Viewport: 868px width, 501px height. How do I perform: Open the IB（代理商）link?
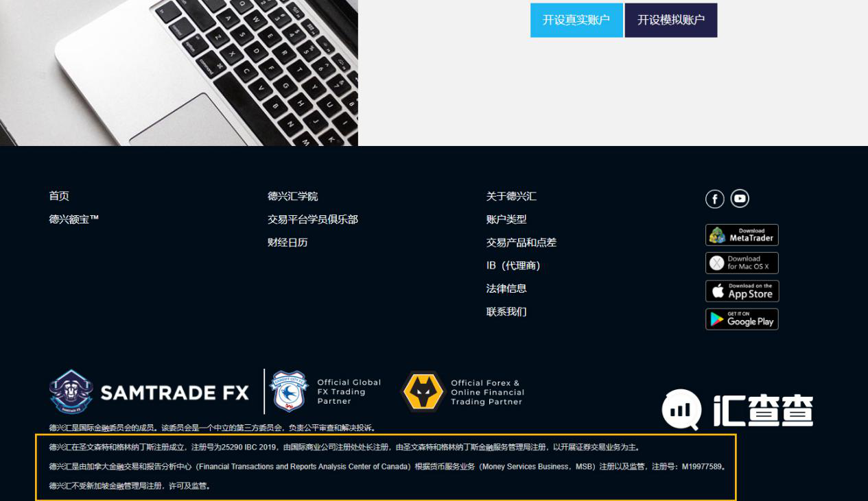513,265
